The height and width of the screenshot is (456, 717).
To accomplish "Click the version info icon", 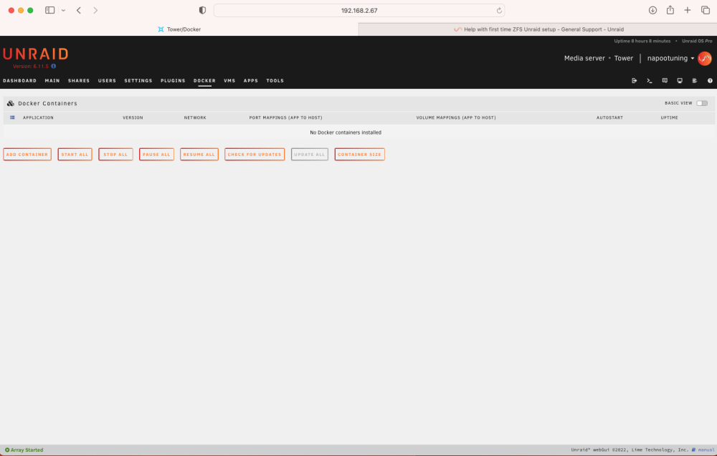I will [x=54, y=66].
